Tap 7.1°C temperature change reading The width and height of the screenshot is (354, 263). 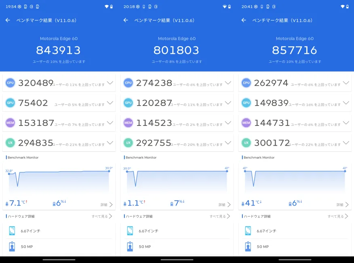tap(17, 203)
